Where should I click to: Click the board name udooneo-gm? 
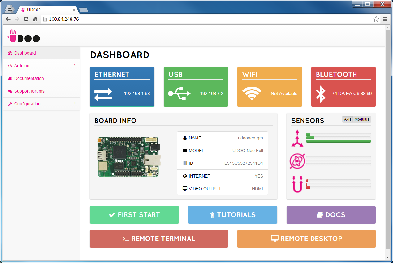point(250,138)
